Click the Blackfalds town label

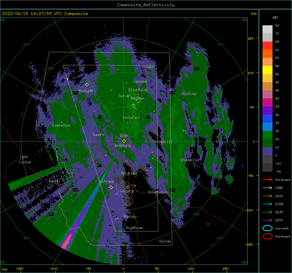[138, 90]
